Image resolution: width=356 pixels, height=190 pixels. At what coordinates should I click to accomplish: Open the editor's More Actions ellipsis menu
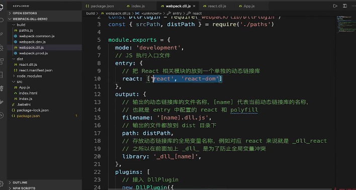click(x=353, y=6)
